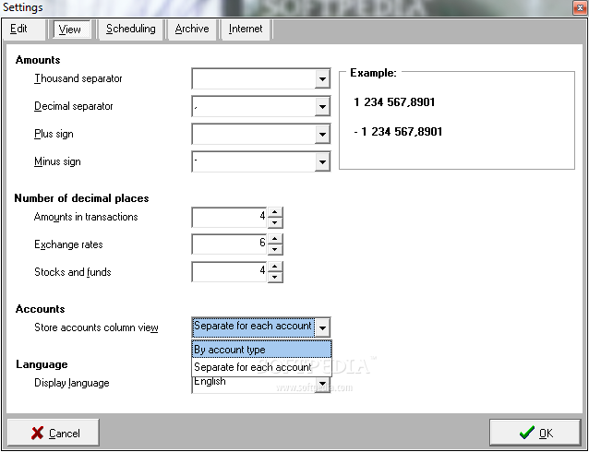
Task: Switch to the Edit tab
Action: tap(24, 29)
